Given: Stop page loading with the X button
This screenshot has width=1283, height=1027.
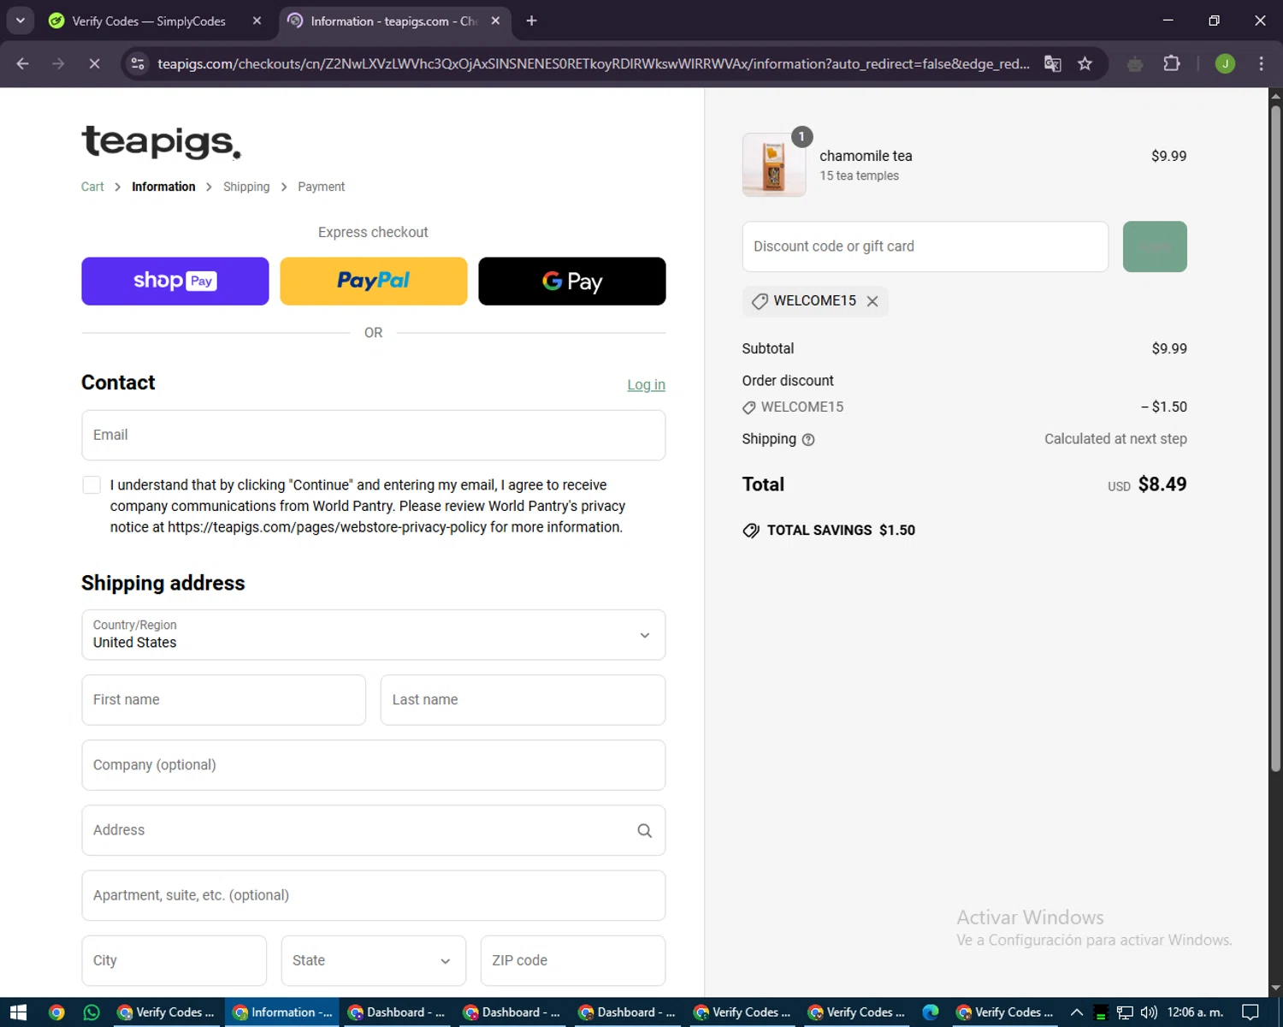Looking at the screenshot, I should [94, 63].
